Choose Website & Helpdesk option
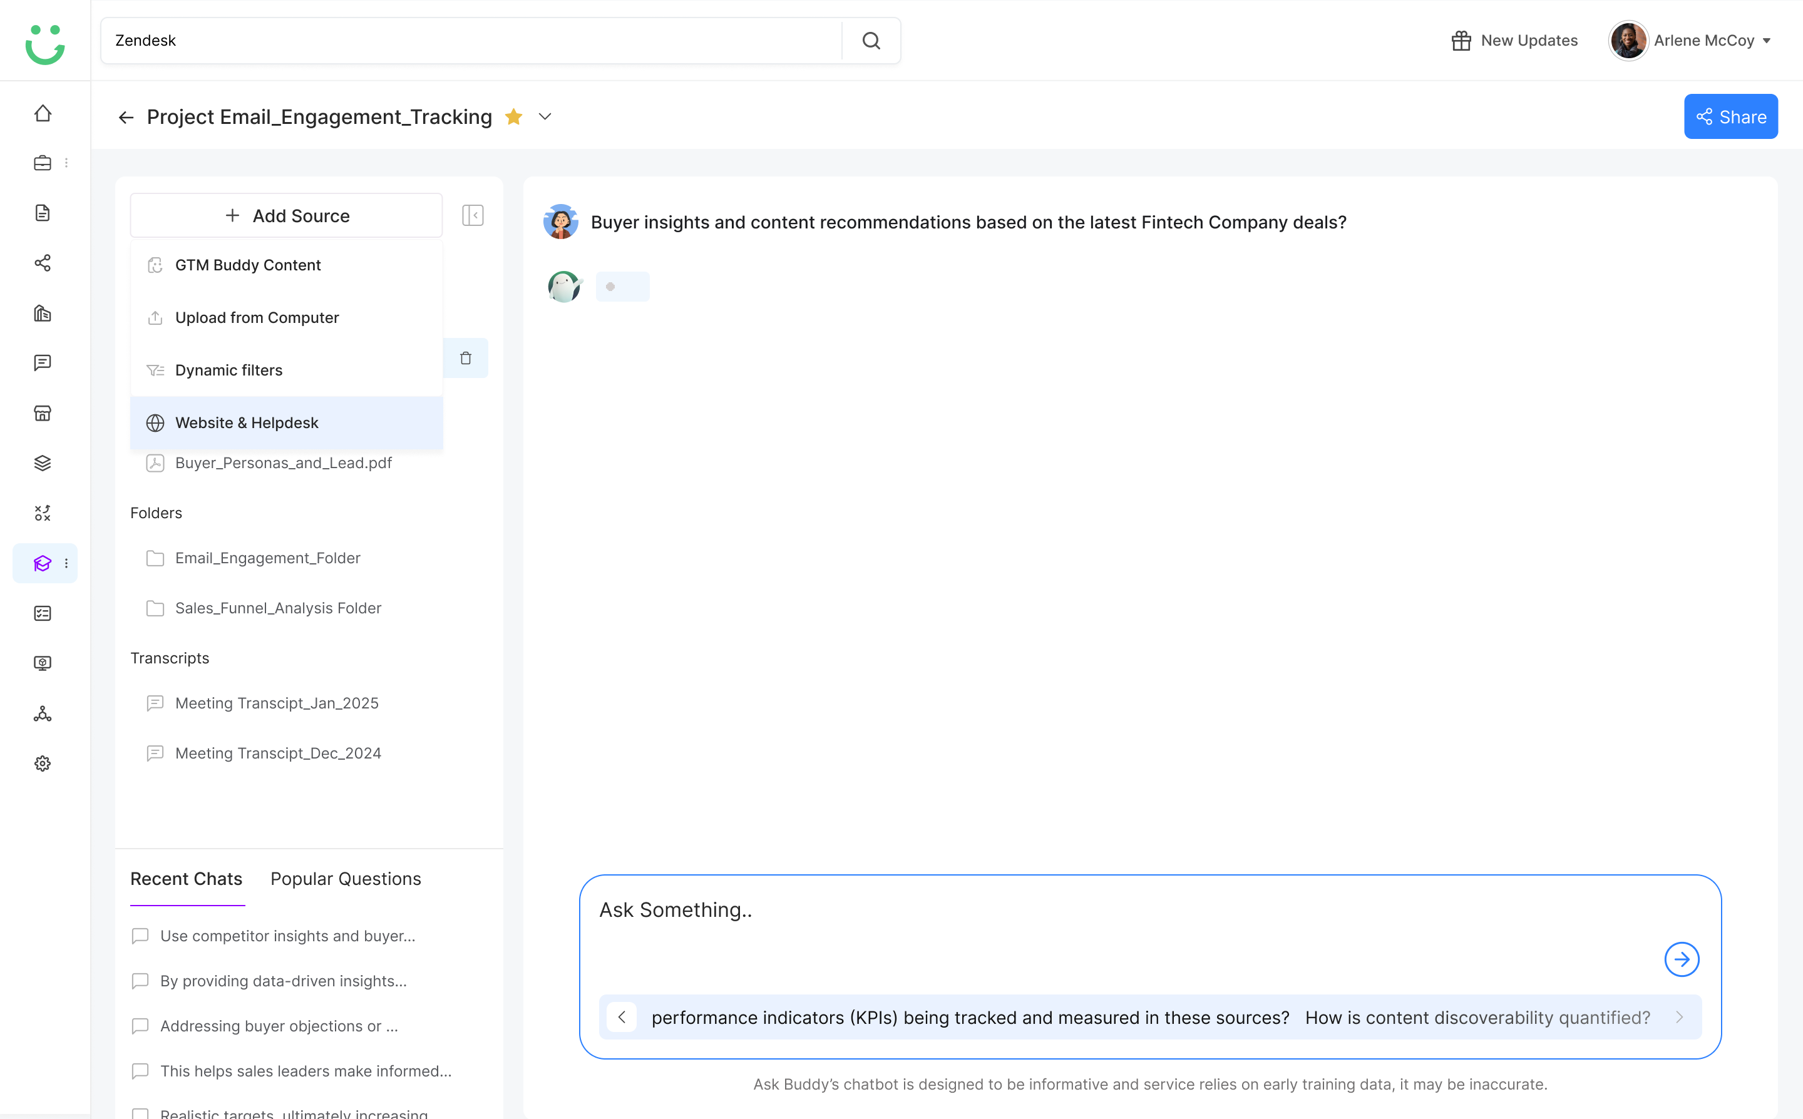The width and height of the screenshot is (1803, 1119). click(x=287, y=422)
